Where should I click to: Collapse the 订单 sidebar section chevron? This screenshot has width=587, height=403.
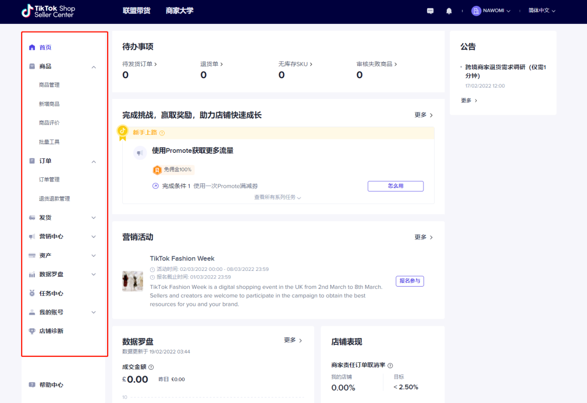click(93, 162)
